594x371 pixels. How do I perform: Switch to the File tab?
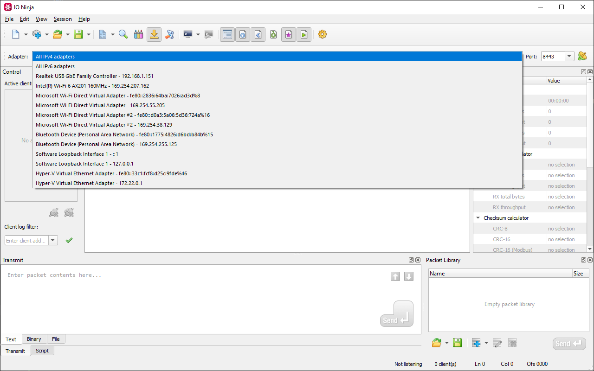point(56,339)
